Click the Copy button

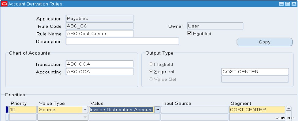click(x=265, y=42)
